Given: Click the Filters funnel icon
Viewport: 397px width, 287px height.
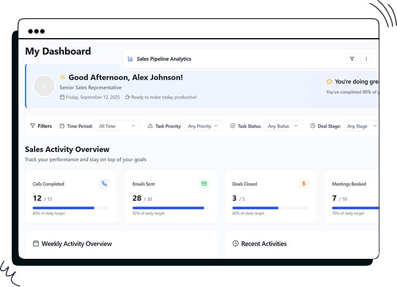Looking at the screenshot, I should tap(33, 126).
